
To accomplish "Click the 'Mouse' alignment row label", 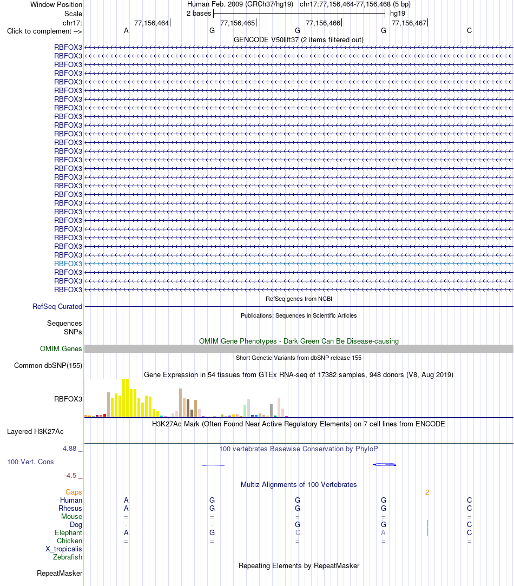I will 72,517.
